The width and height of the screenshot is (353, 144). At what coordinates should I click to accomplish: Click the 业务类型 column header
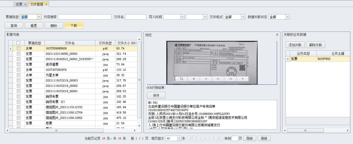303,53
